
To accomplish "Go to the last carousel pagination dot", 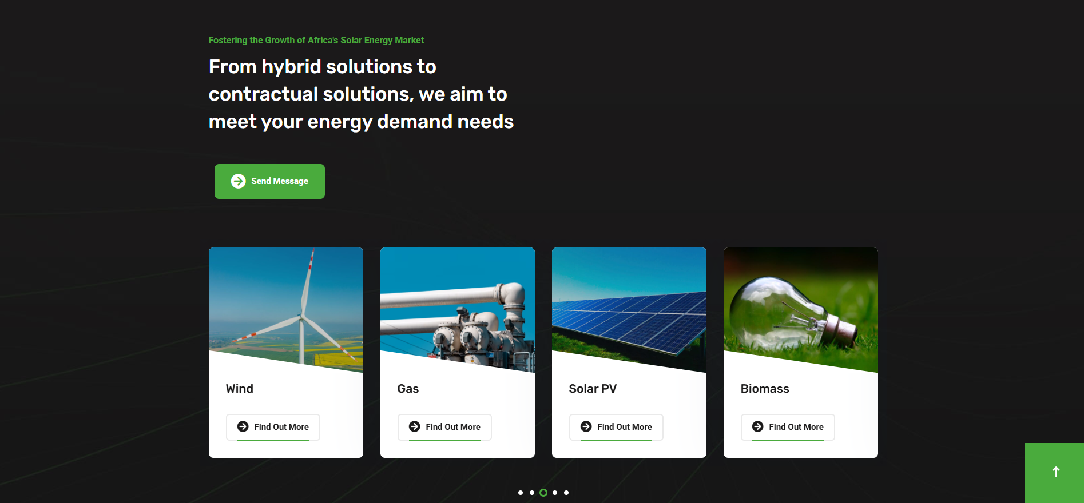I will [566, 493].
